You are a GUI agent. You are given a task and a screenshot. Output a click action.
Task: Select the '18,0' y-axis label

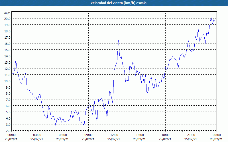8,31
